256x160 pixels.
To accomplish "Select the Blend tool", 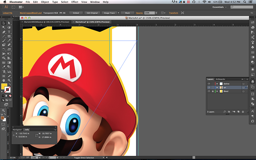I will [x=9, y=67].
